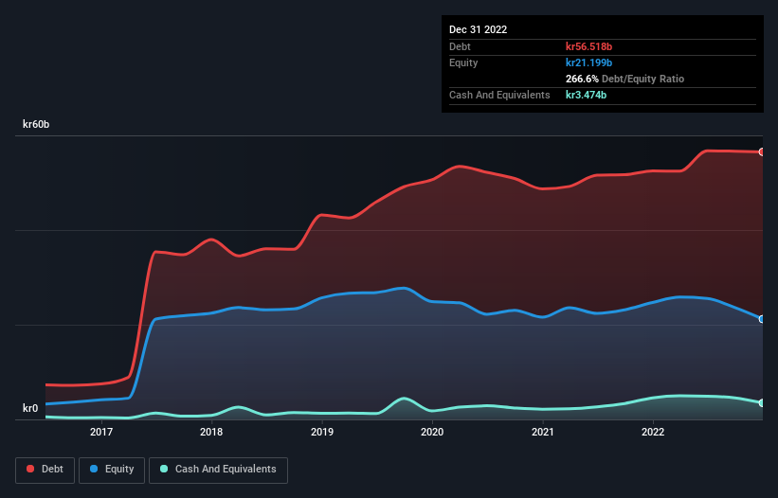
Task: Click the Equity label in tooltip
Action: click(463, 62)
